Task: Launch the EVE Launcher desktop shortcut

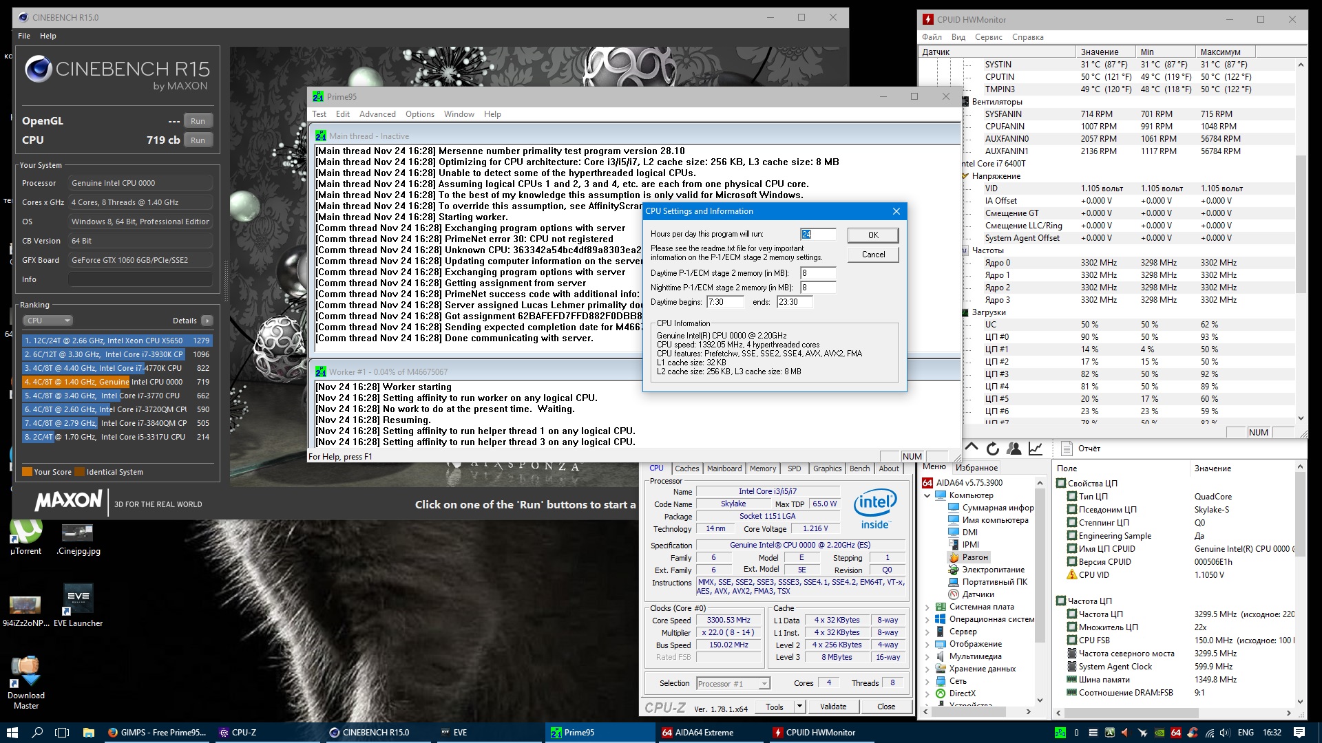Action: point(78,599)
